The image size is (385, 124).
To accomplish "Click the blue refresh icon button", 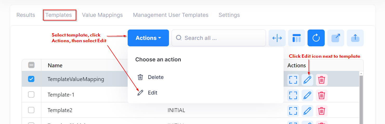I will pyautogui.click(x=316, y=38).
